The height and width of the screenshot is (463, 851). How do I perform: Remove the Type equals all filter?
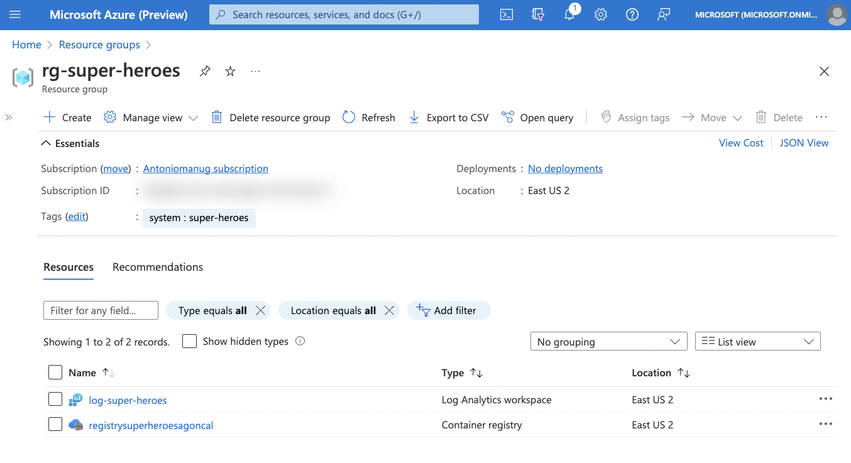[x=261, y=310]
